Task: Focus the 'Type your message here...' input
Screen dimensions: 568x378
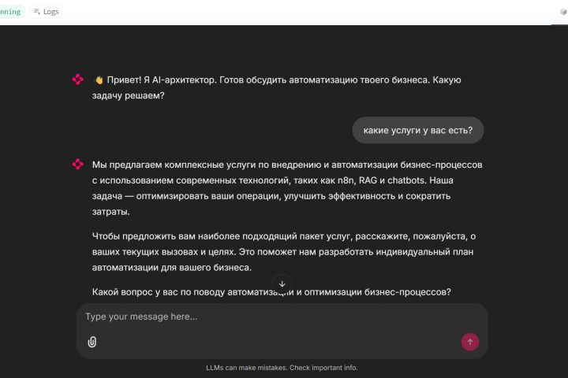Action: pyautogui.click(x=268, y=317)
